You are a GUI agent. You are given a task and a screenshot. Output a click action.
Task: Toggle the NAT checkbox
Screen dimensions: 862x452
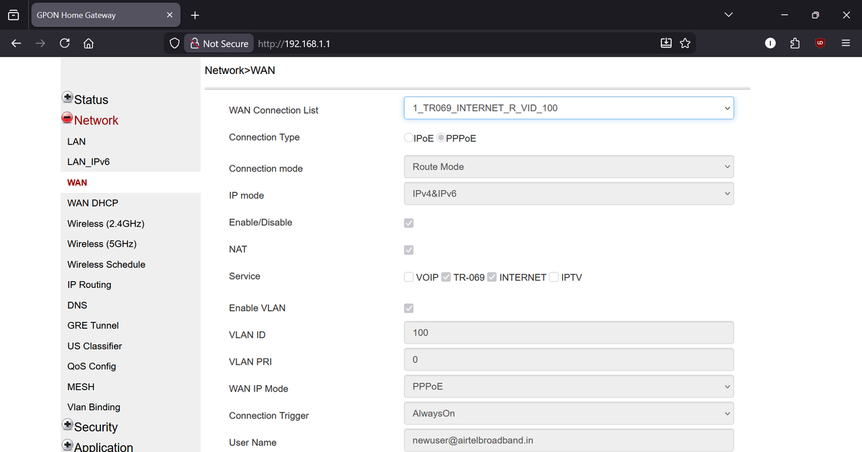(409, 250)
